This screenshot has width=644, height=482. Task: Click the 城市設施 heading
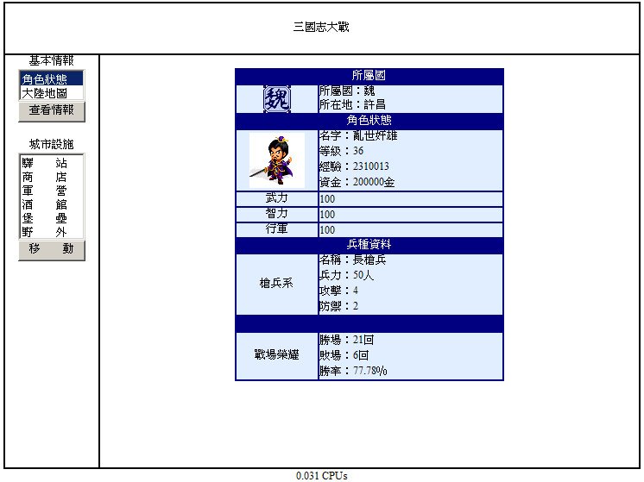[51, 144]
